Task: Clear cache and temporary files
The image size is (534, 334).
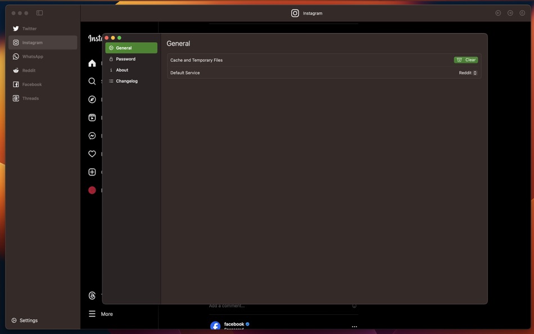Action: click(465, 60)
